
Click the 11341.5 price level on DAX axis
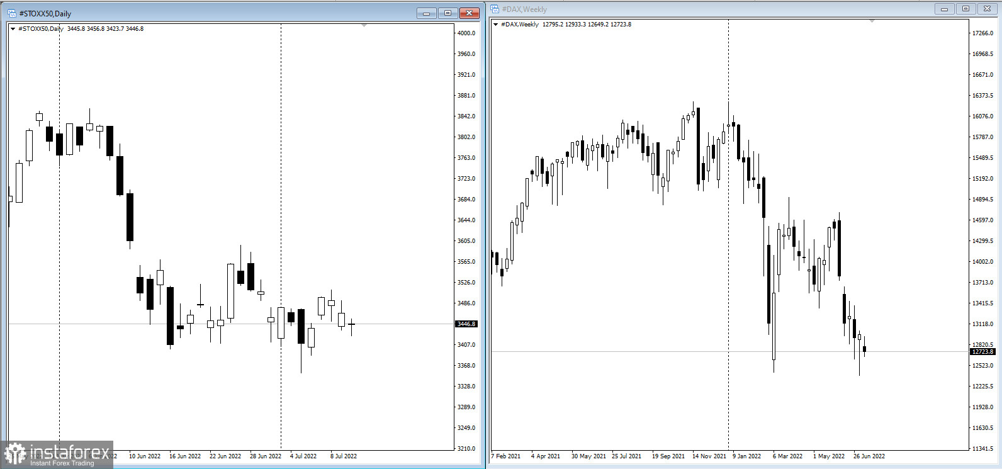click(982, 449)
